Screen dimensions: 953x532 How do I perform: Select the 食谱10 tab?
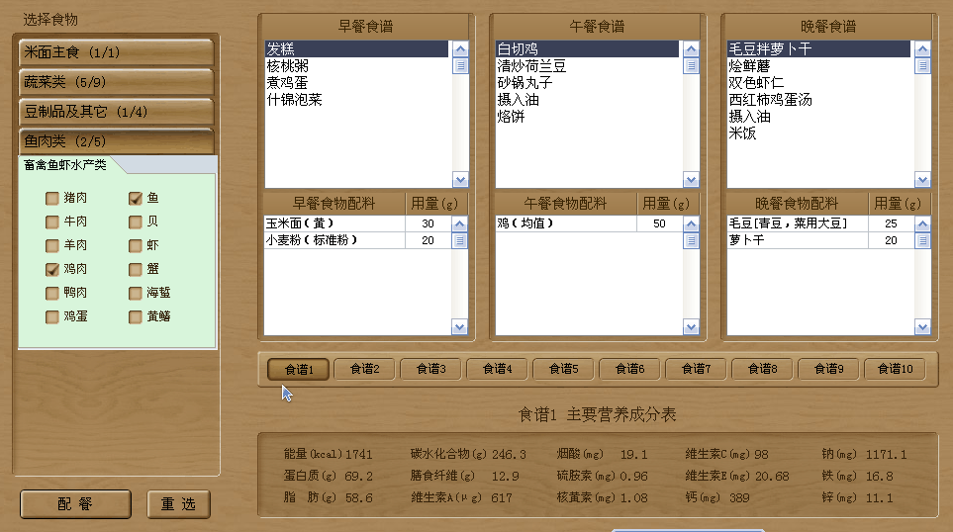click(895, 369)
